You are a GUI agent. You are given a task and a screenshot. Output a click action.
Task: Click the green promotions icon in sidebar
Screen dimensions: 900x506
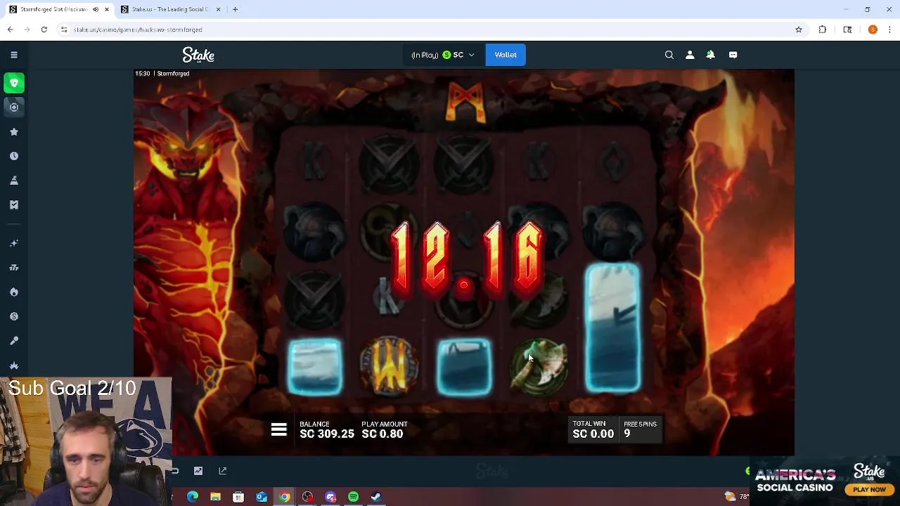point(14,83)
